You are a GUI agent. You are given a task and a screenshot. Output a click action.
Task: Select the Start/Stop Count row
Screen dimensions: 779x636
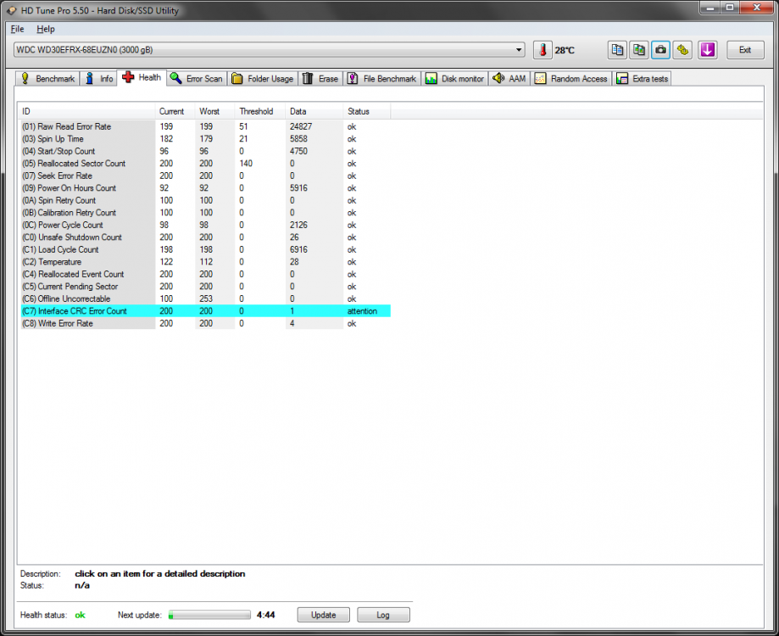(x=205, y=151)
